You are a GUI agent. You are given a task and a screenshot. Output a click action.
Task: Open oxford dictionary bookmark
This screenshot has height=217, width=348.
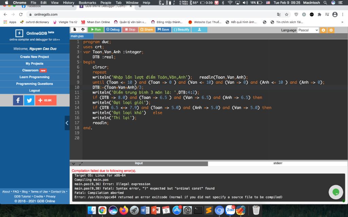35,22
